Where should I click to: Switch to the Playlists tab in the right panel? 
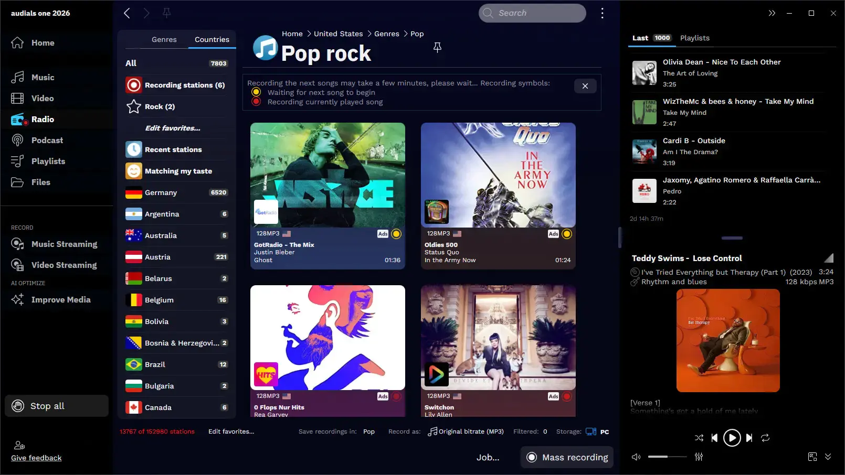694,38
